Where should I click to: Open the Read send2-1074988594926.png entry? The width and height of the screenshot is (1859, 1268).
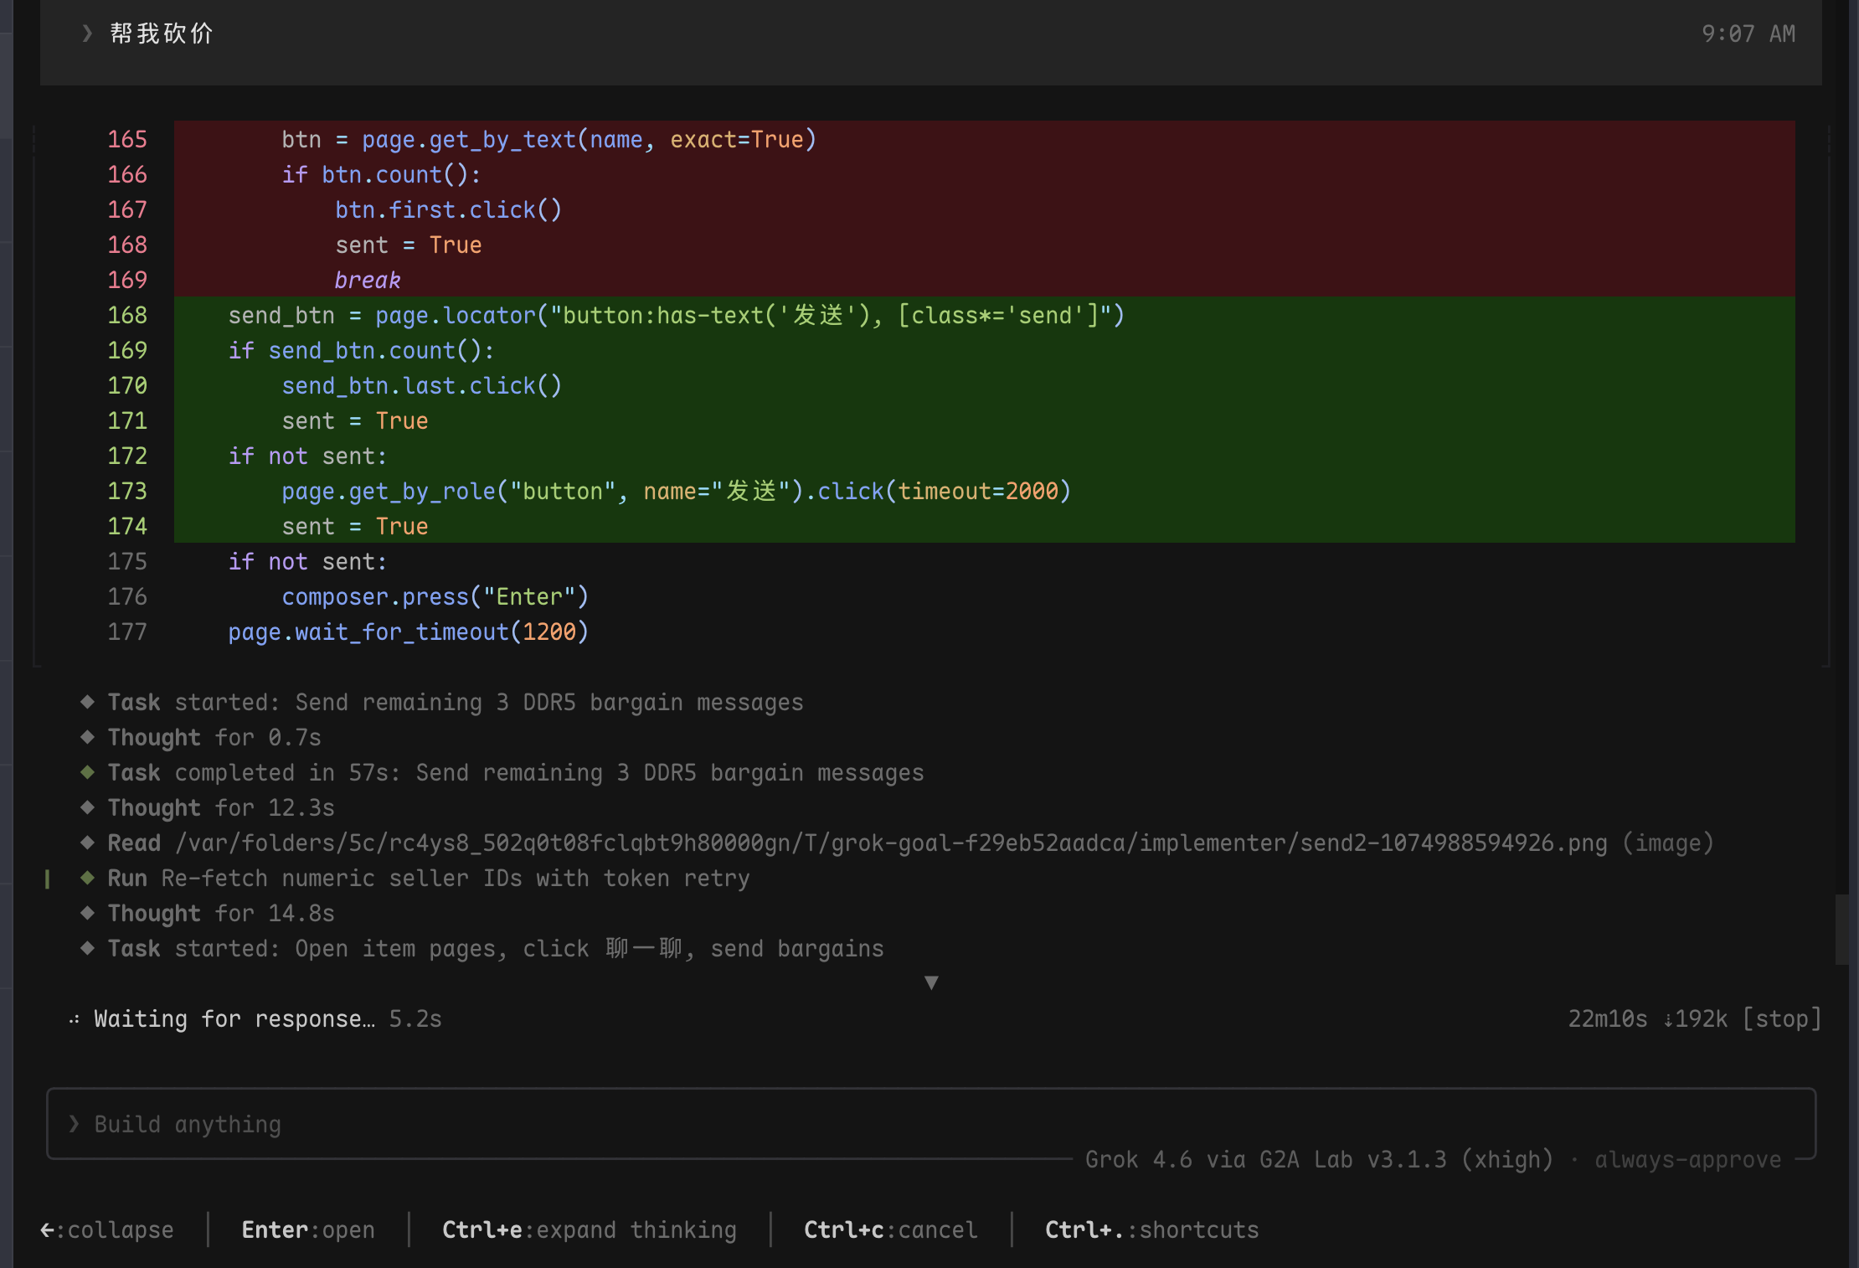tap(911, 843)
